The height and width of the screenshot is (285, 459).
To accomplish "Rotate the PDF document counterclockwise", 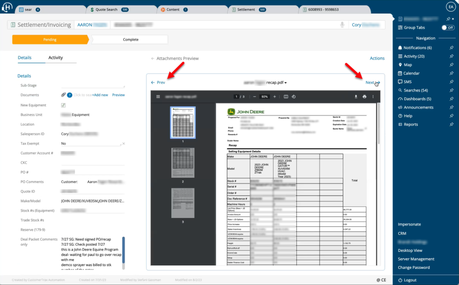I will 293,97.
